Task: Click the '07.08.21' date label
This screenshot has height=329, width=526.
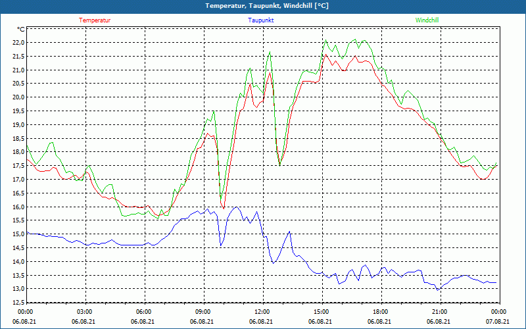Action: tap(498, 322)
